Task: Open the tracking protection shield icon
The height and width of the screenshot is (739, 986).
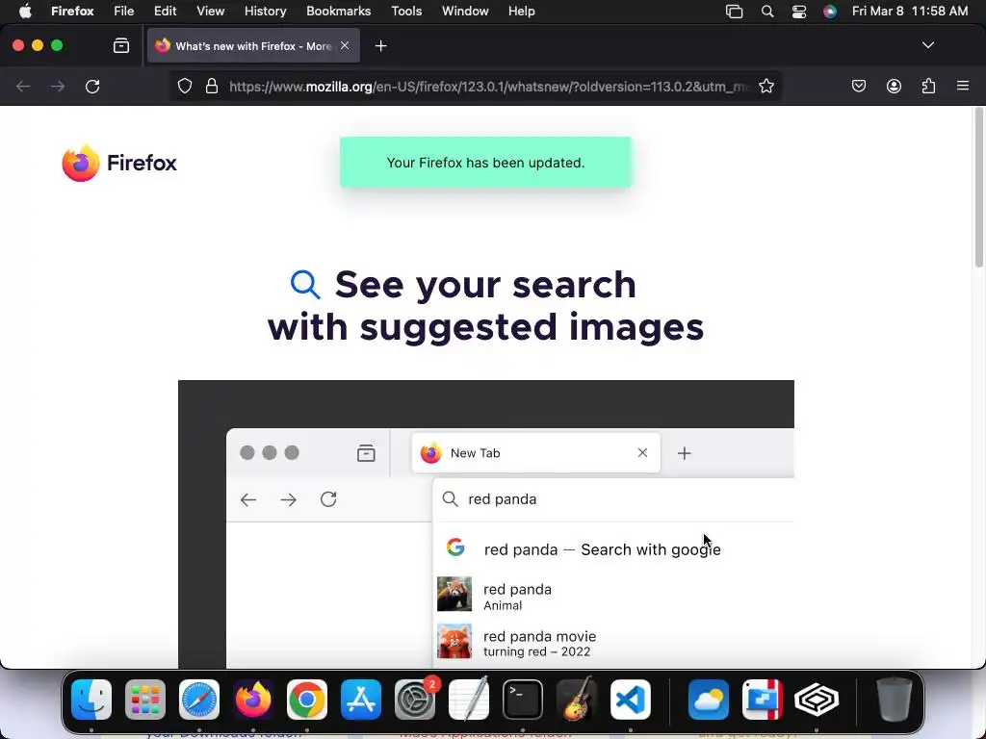Action: [184, 86]
